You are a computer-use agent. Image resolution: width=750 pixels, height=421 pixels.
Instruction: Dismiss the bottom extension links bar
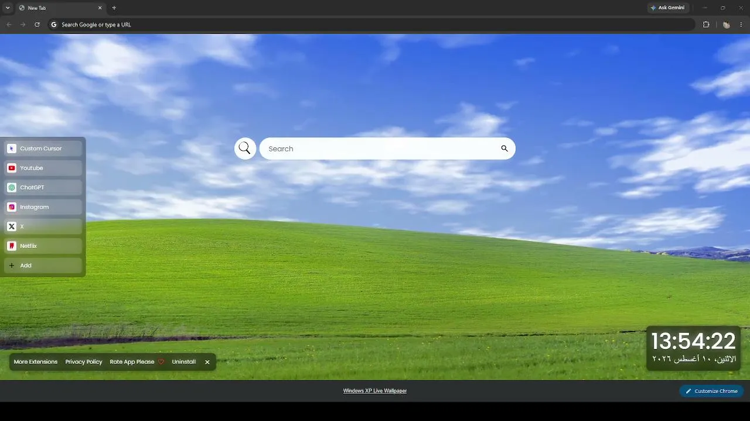click(207, 362)
